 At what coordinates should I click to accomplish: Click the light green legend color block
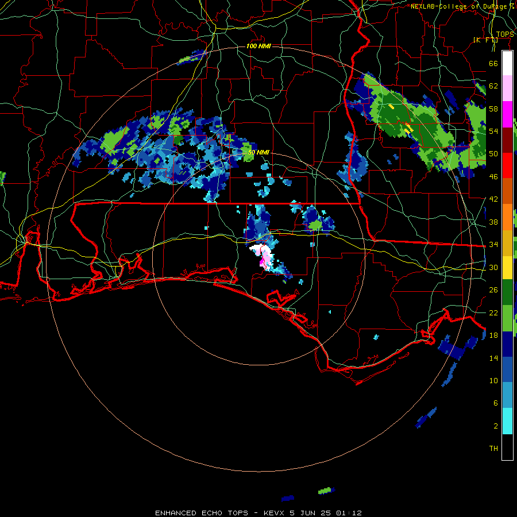(507, 318)
